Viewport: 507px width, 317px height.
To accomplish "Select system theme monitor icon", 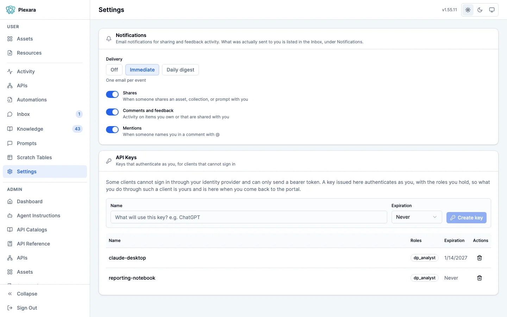I will point(492,10).
